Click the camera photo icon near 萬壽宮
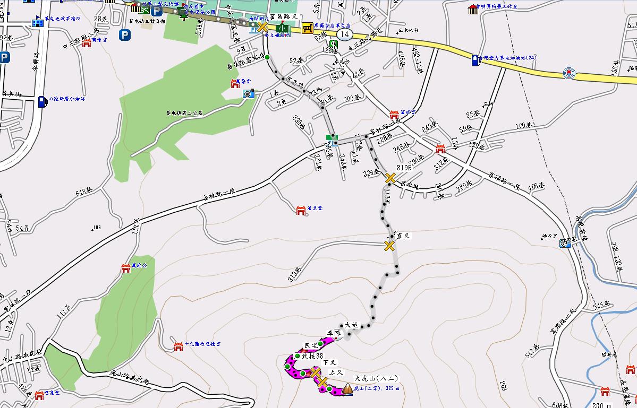The width and height of the screenshot is (637, 408). tap(248, 94)
